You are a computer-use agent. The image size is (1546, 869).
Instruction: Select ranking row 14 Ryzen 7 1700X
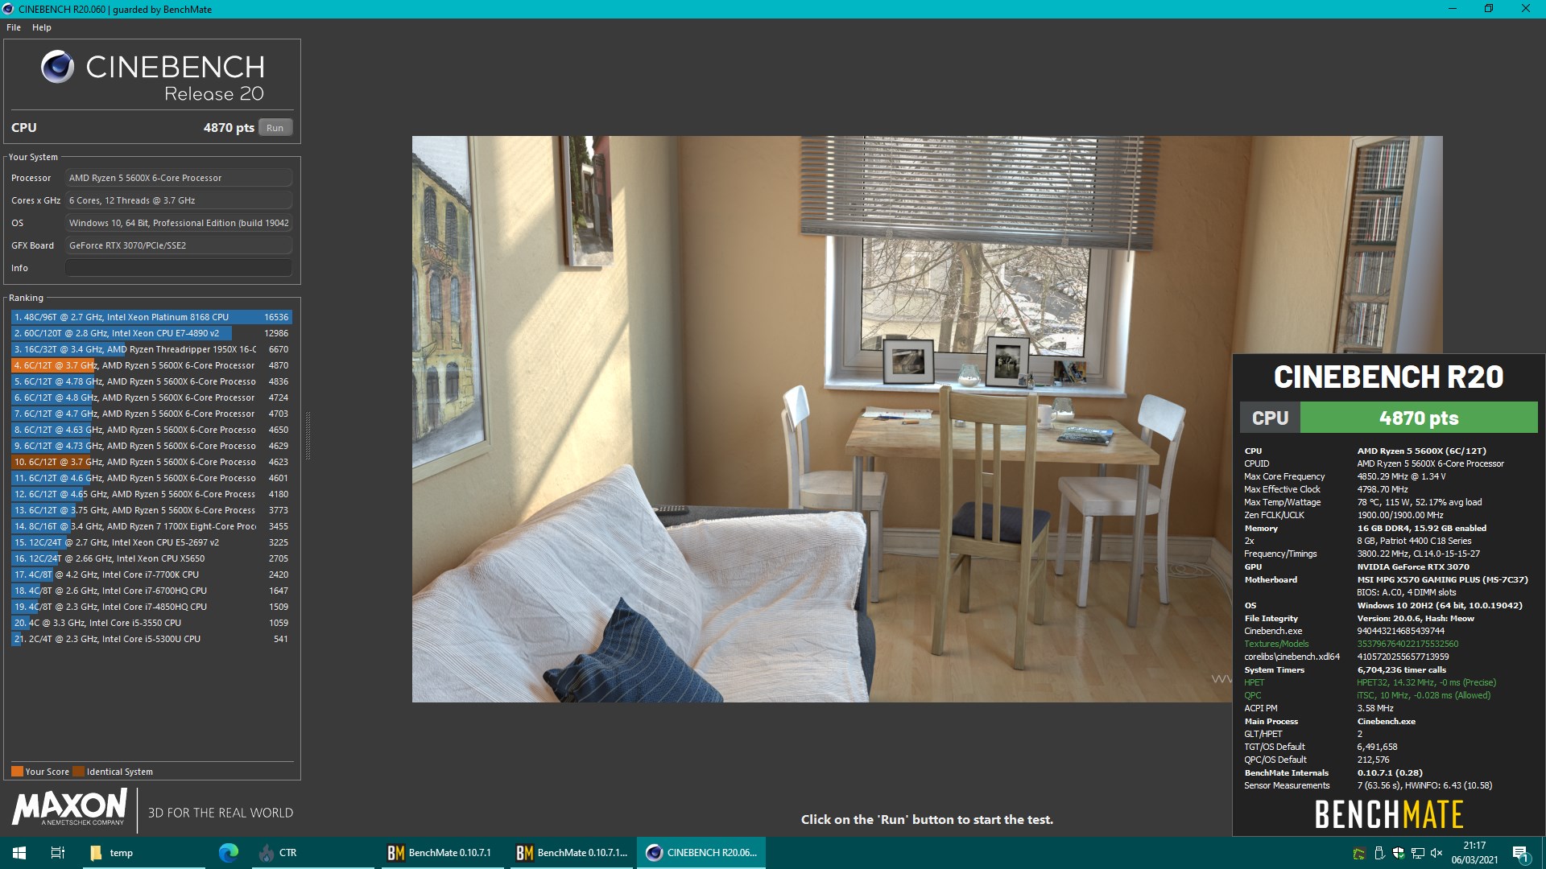pos(151,526)
